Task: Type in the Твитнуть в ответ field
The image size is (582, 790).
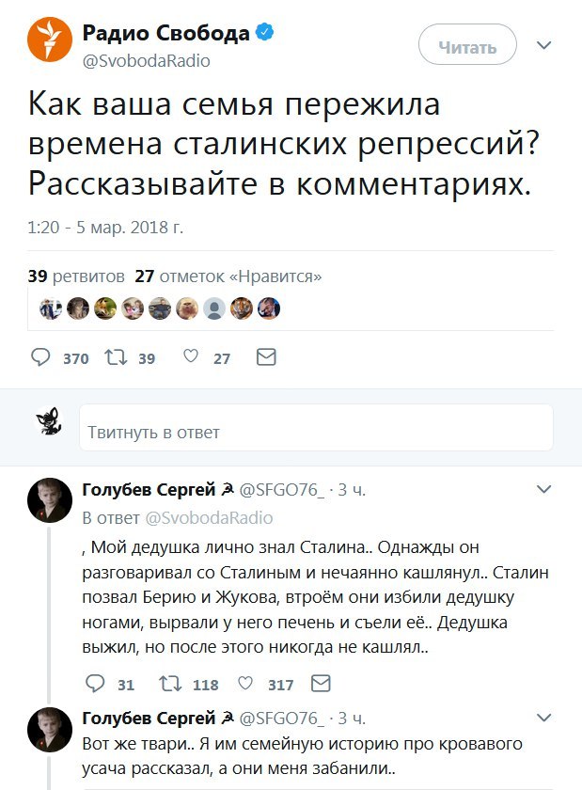Action: pyautogui.click(x=316, y=433)
